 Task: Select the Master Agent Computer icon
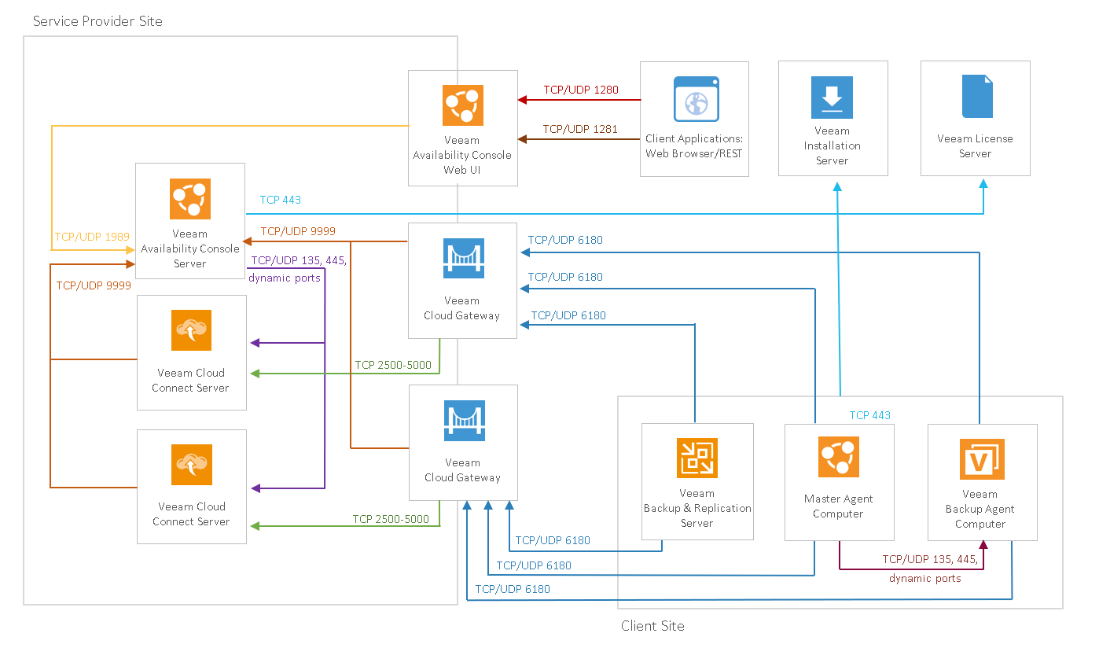pos(839,457)
